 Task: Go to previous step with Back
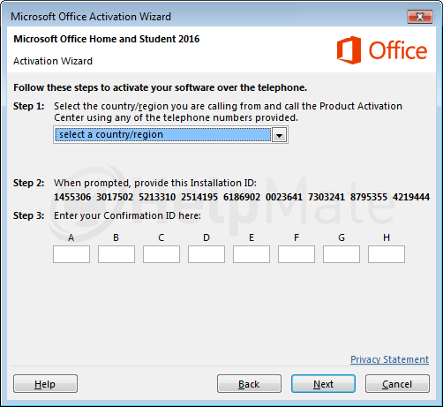click(x=249, y=384)
